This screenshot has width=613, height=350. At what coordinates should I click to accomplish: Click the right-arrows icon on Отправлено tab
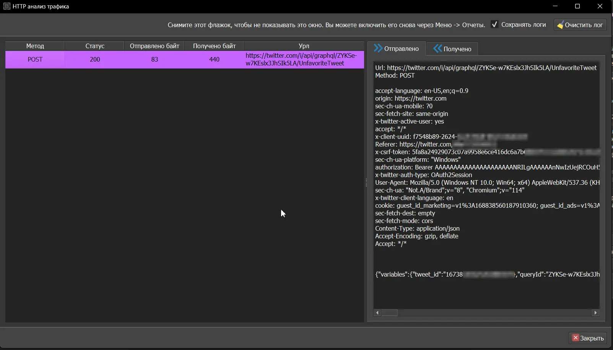tap(378, 48)
